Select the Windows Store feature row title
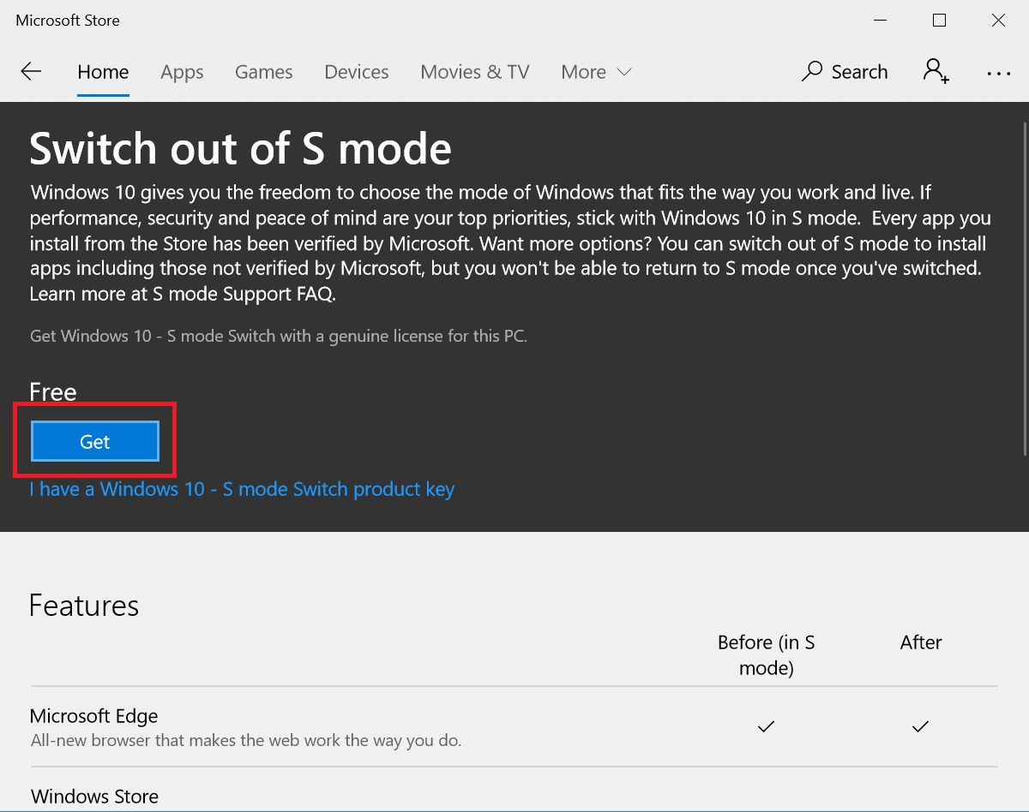The image size is (1029, 812). (94, 797)
